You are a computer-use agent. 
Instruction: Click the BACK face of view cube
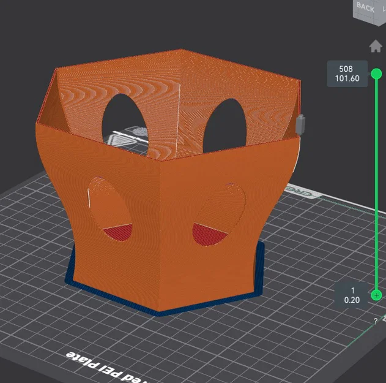[x=366, y=7]
